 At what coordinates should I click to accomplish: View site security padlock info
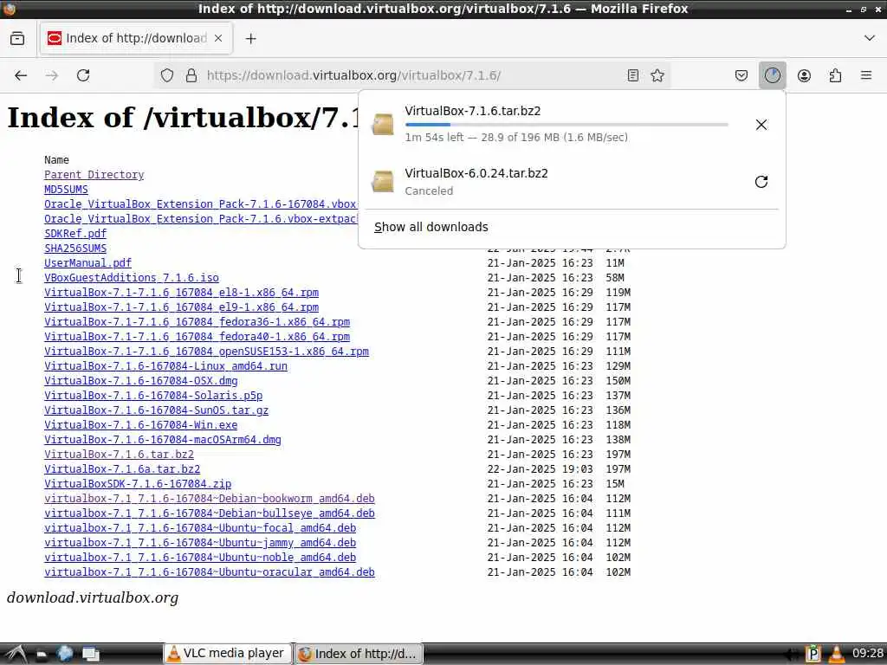(x=191, y=75)
